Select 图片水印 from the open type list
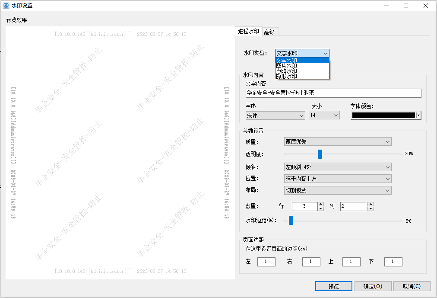The height and width of the screenshot is (298, 437). point(287,66)
